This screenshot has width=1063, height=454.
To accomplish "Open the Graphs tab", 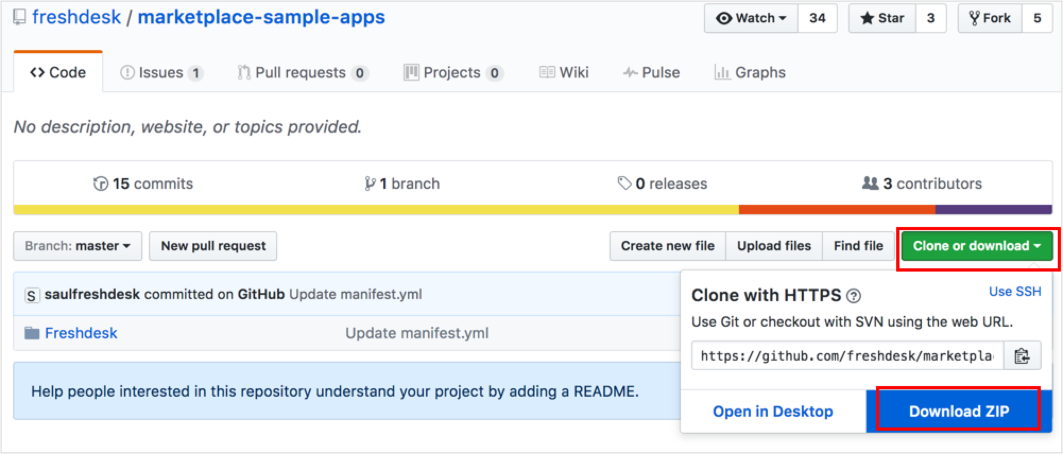I will 750,73.
